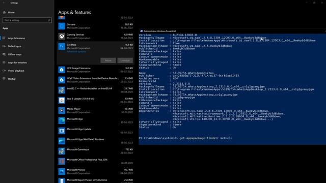Select the Microsoft GameInput entry name
The height and width of the screenshot is (183, 326).
[78, 149]
